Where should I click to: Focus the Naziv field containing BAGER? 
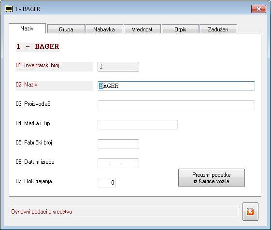(176, 86)
